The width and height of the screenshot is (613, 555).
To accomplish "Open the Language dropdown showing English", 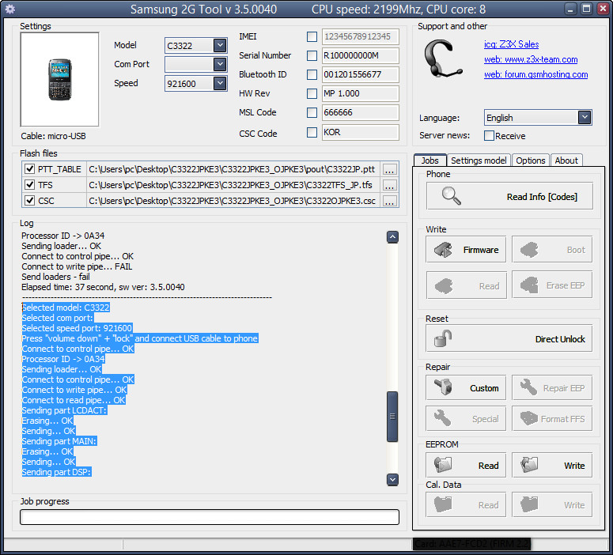I will click(x=585, y=117).
